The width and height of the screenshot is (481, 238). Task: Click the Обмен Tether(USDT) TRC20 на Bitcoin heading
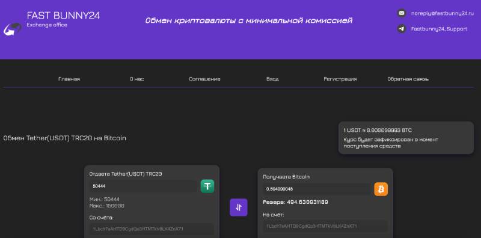click(65, 138)
